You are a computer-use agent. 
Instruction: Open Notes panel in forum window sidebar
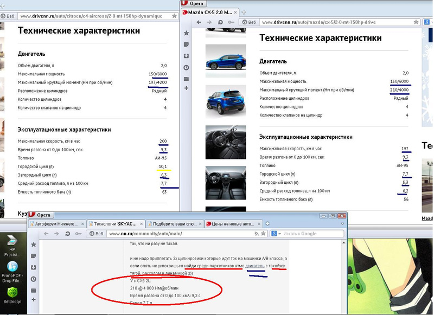pos(34,256)
